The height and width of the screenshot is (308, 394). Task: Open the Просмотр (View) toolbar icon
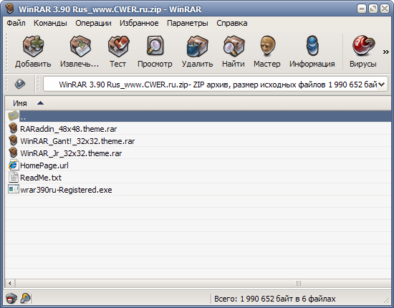pyautogui.click(x=155, y=46)
